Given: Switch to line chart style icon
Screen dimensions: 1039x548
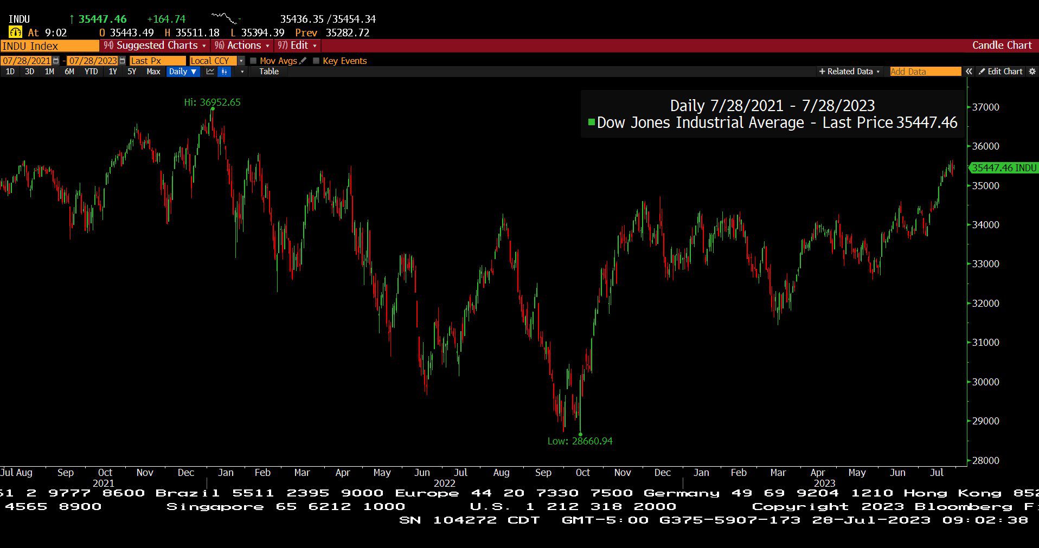Looking at the screenshot, I should click(210, 72).
